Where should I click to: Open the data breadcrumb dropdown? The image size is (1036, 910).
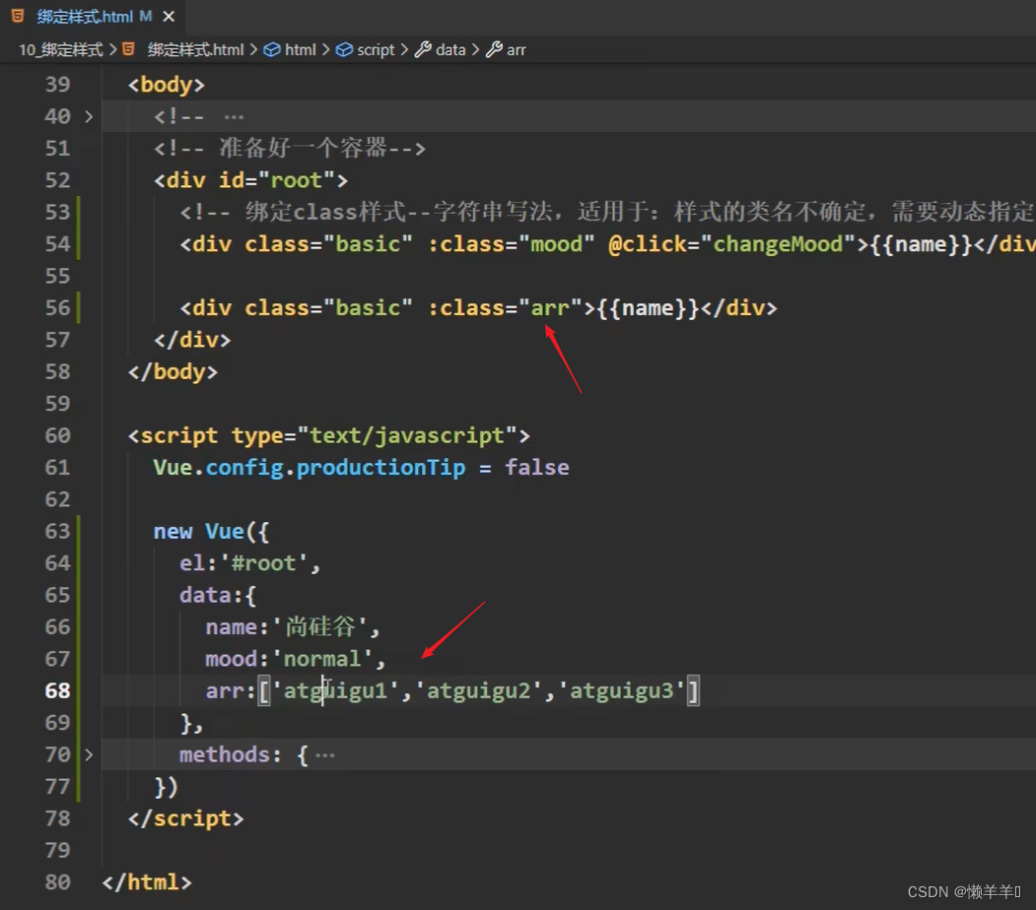click(x=450, y=49)
